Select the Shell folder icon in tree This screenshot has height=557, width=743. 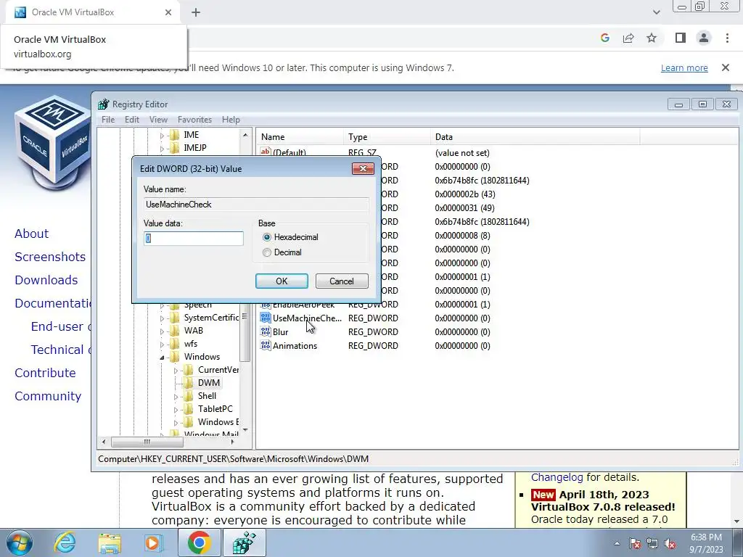189,396
